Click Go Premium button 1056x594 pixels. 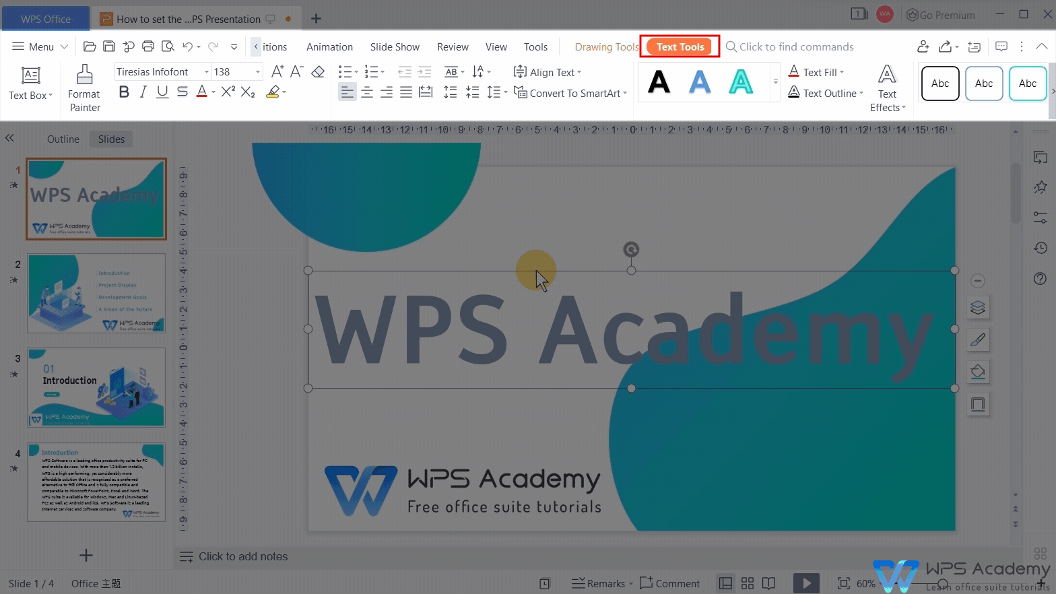pyautogui.click(x=941, y=15)
